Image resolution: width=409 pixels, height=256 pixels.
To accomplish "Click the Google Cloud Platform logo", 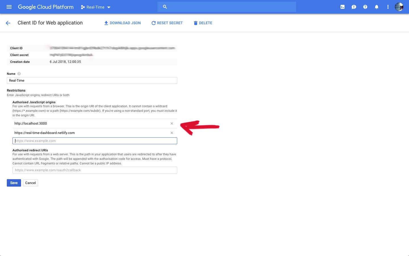I will coord(46,7).
